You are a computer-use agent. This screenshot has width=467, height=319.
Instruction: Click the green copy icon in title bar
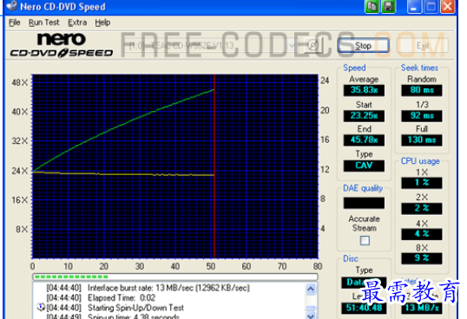point(372,6)
